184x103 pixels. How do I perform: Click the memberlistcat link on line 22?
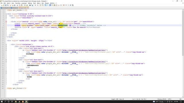[x=84, y=50]
